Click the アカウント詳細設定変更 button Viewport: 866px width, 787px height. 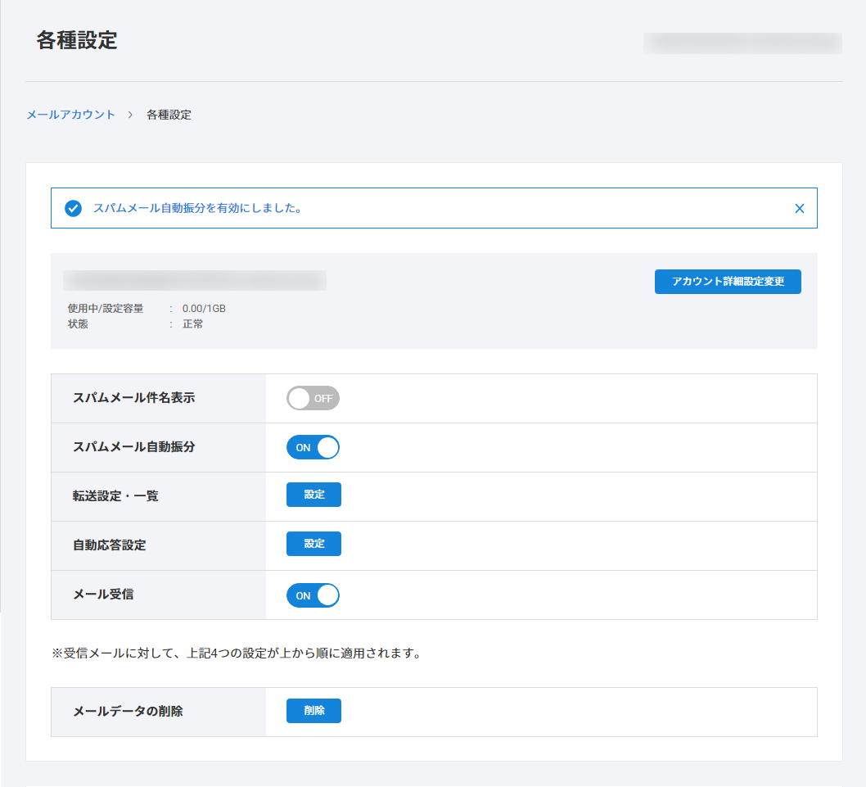pos(728,282)
